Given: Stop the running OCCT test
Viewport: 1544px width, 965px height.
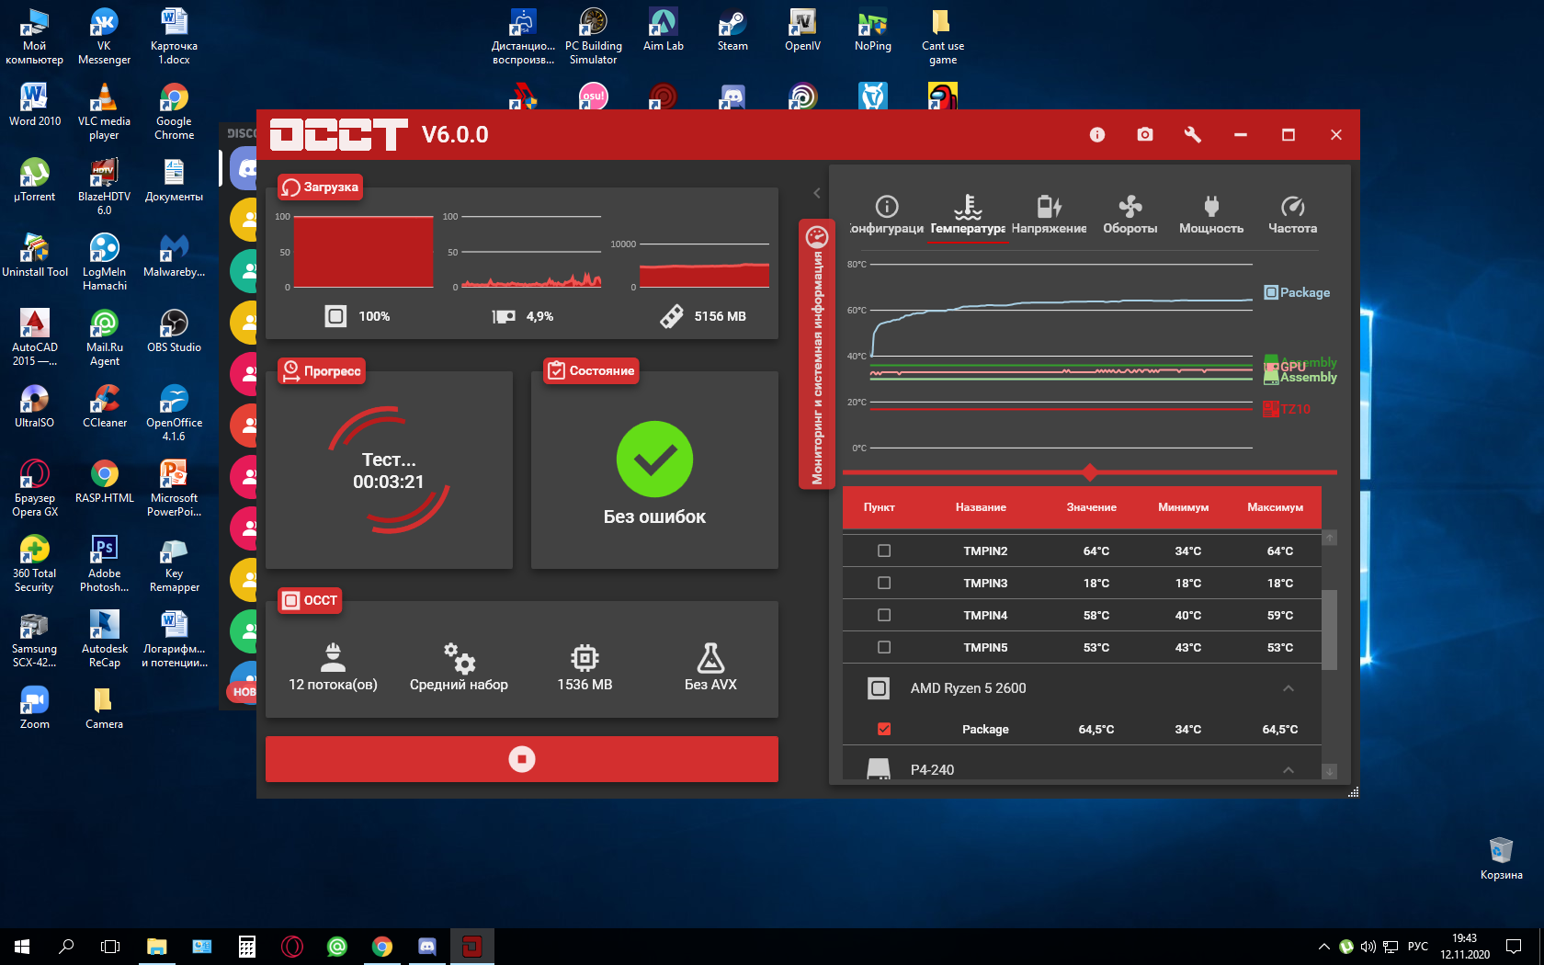Looking at the screenshot, I should (x=522, y=759).
